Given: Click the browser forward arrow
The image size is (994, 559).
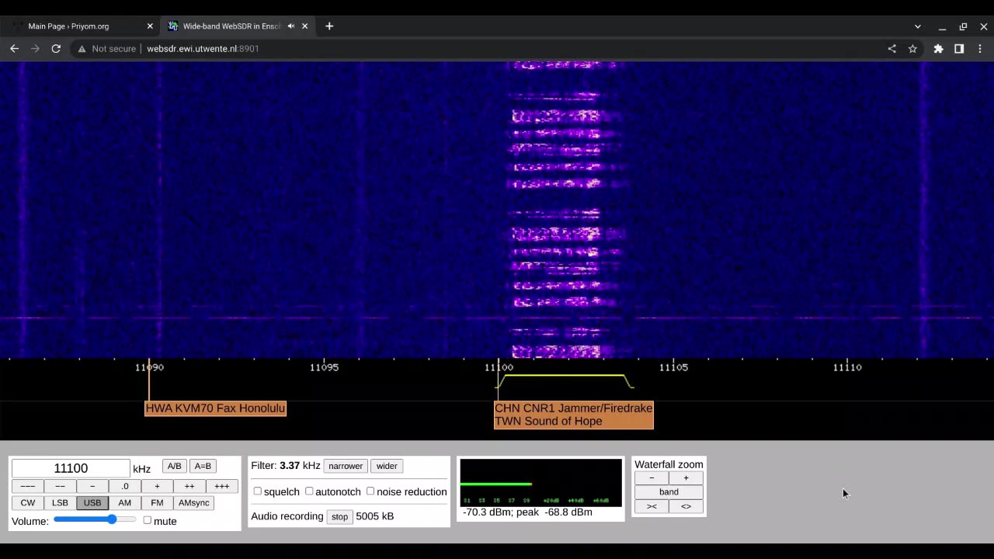Looking at the screenshot, I should tap(35, 48).
